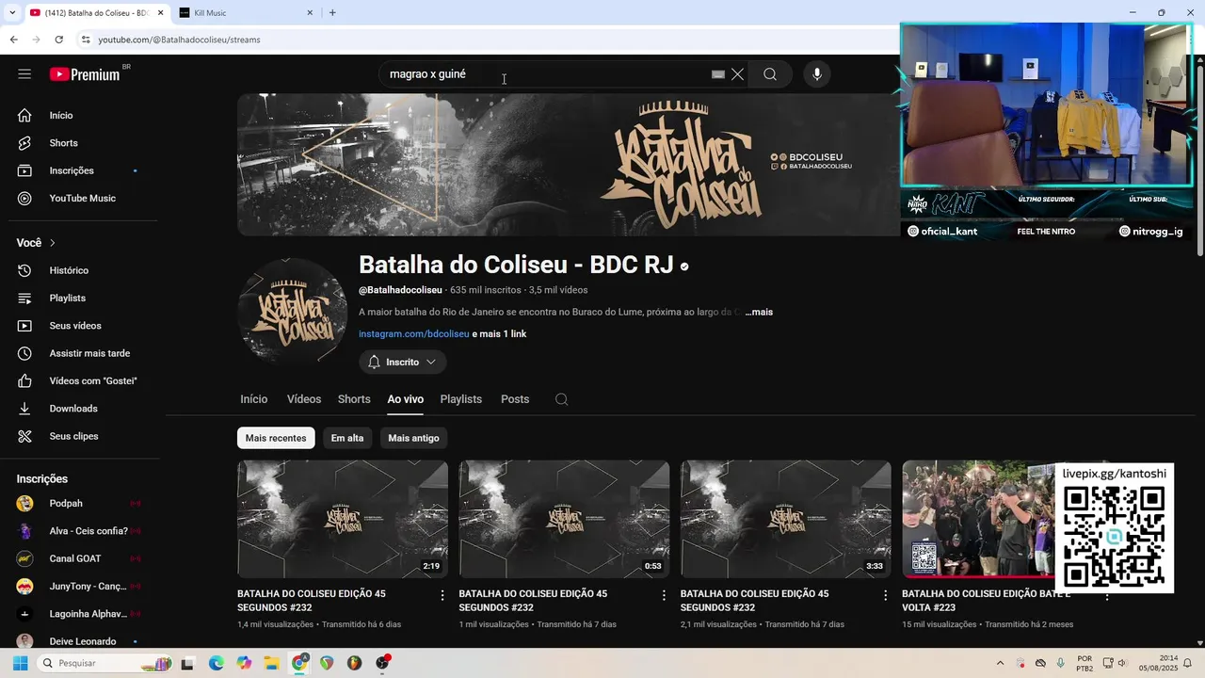Open instagram.com/bdcoliseu link
The image size is (1205, 678).
pyautogui.click(x=413, y=334)
